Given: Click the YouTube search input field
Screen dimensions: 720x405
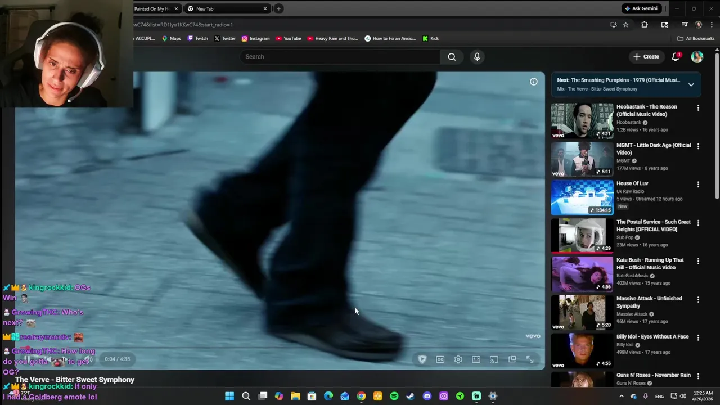Looking at the screenshot, I should pos(340,57).
